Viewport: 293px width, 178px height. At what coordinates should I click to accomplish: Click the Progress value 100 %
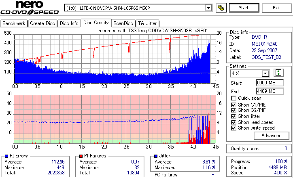tap(281, 161)
